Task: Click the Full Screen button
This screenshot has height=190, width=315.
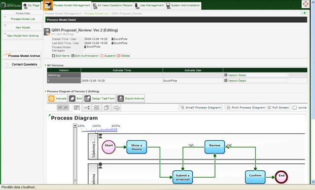Action: pyautogui.click(x=278, y=108)
